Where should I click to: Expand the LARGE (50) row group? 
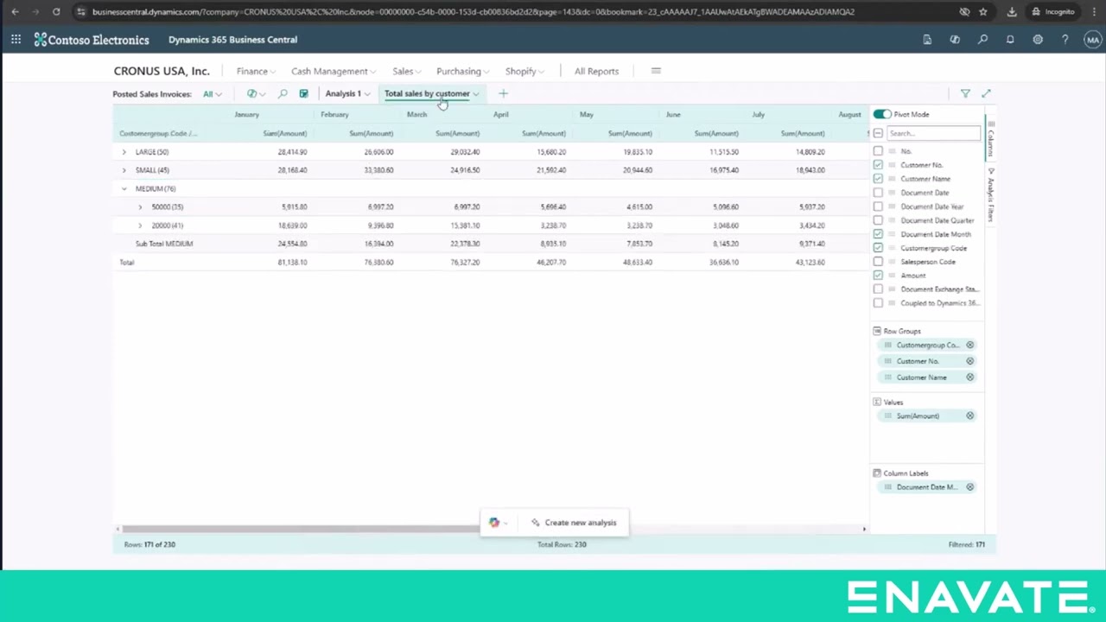coord(124,152)
